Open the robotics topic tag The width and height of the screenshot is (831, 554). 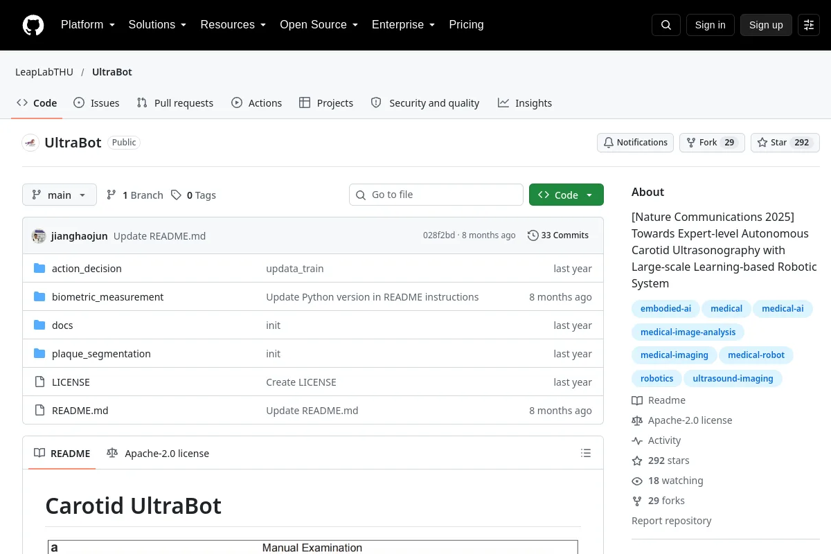pyautogui.click(x=656, y=379)
